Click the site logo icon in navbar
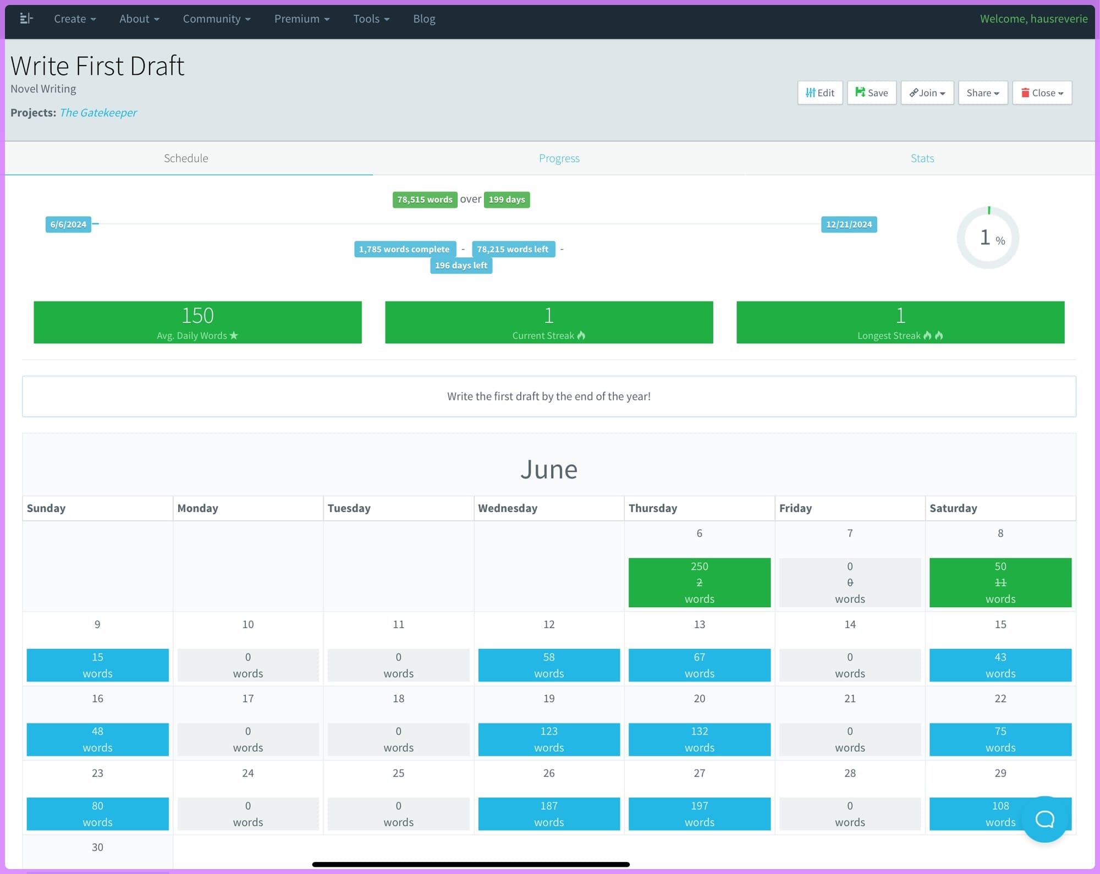 26,19
